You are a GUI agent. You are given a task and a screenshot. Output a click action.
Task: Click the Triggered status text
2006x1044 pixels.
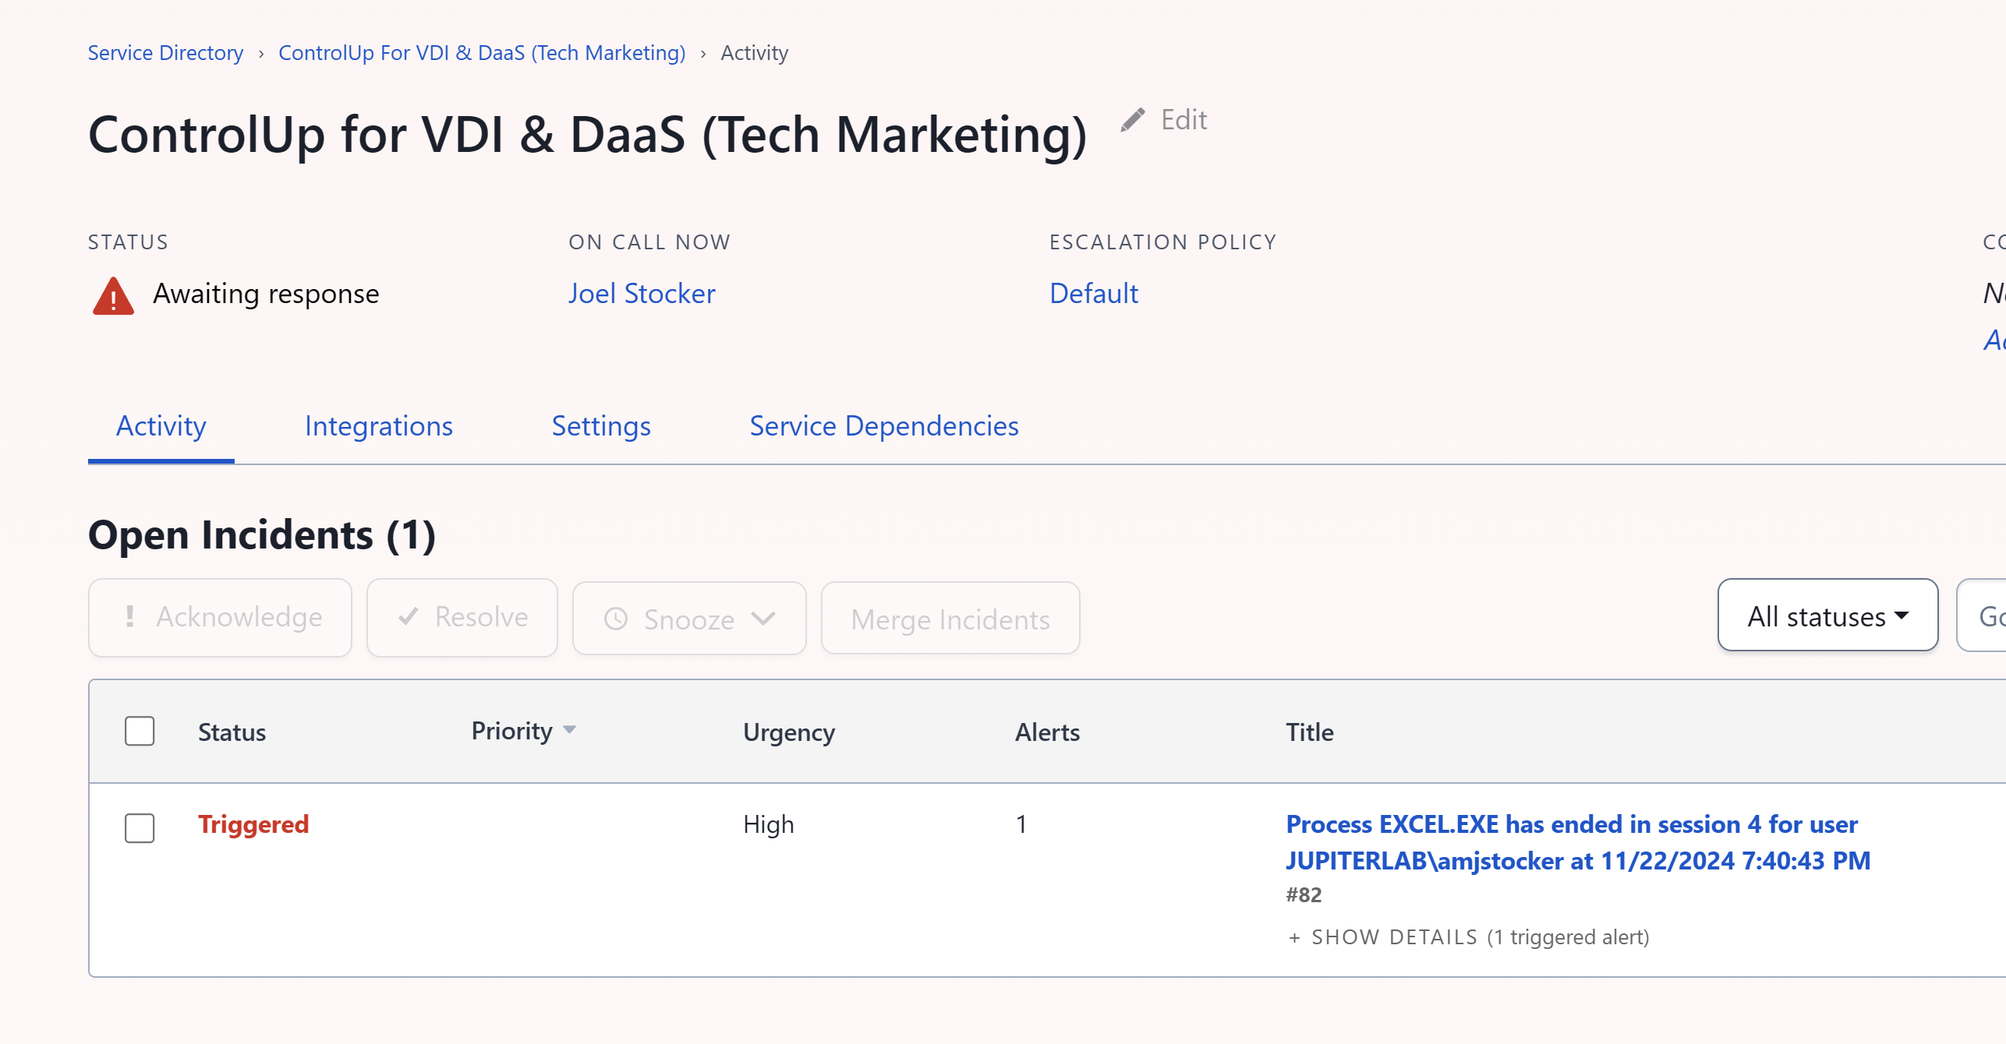(x=253, y=824)
